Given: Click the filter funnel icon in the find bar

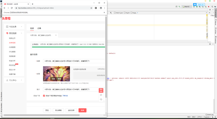Looking at the screenshot, I should (x=111, y=13).
